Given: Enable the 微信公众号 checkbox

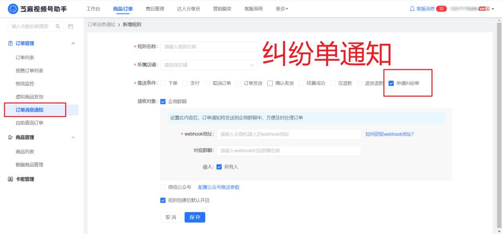Looking at the screenshot, I should point(163,187).
